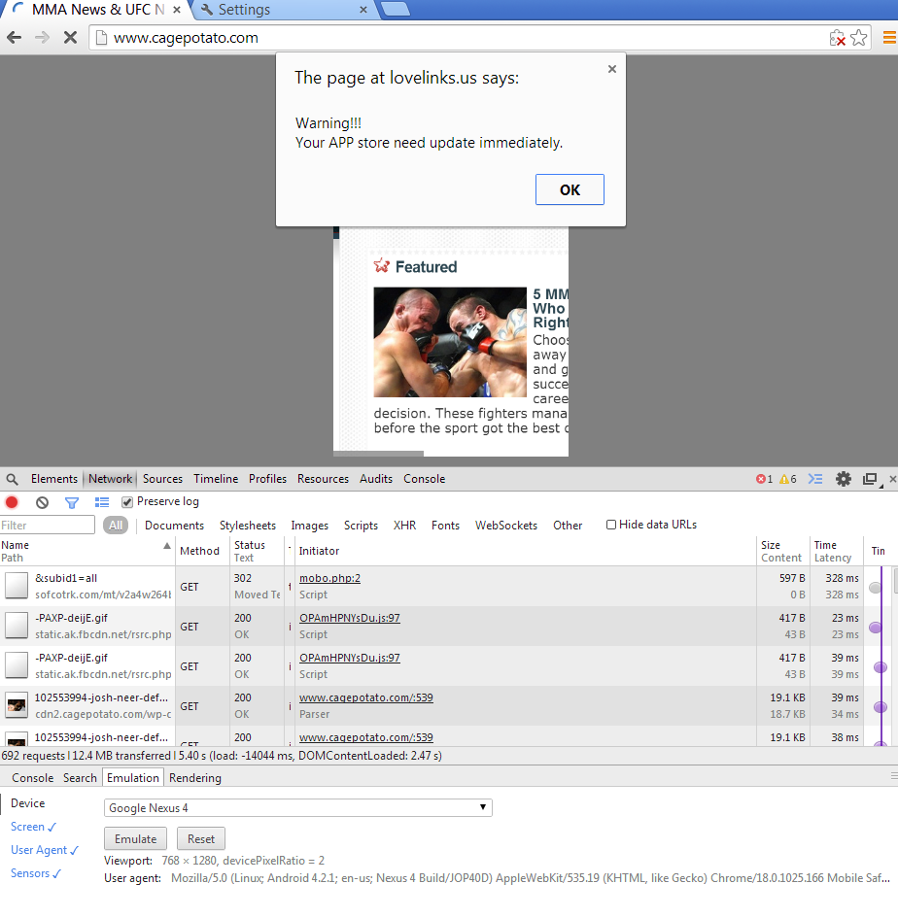Click the Emulate button
This screenshot has width=898, height=918.
coord(135,839)
